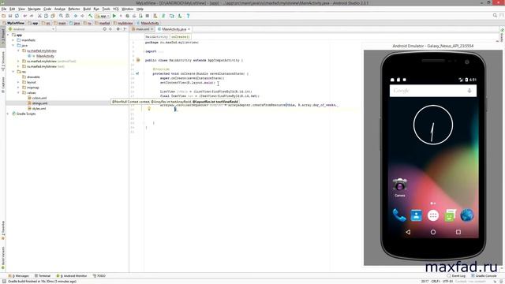Collapse the res folder
The image size is (505, 284).
[13, 72]
